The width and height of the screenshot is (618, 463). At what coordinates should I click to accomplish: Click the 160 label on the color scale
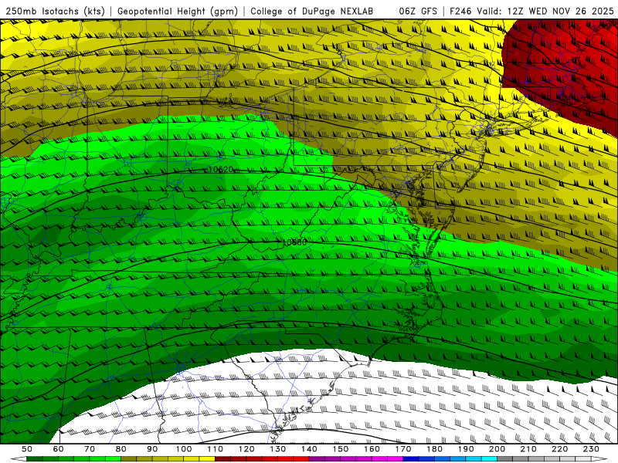tap(372, 449)
